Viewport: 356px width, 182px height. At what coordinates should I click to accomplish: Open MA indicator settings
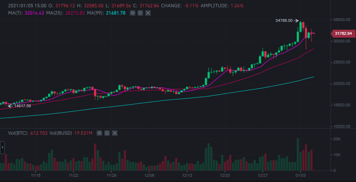coord(140,13)
